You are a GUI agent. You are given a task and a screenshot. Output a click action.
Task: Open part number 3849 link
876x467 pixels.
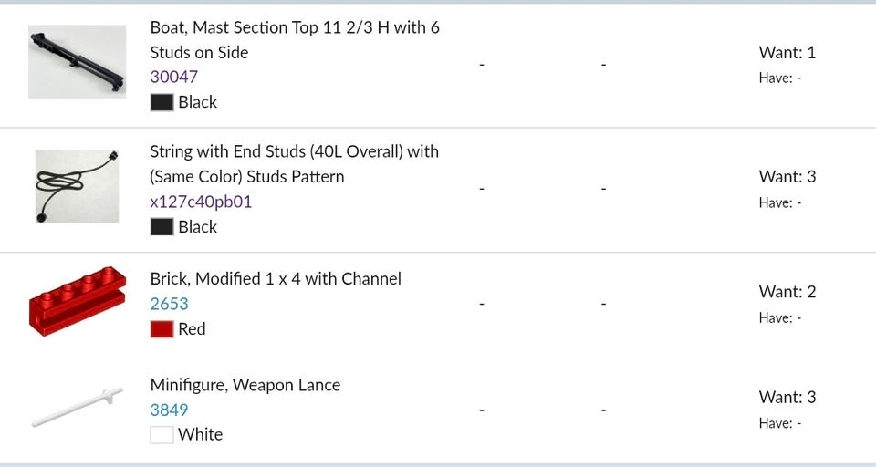click(x=169, y=410)
